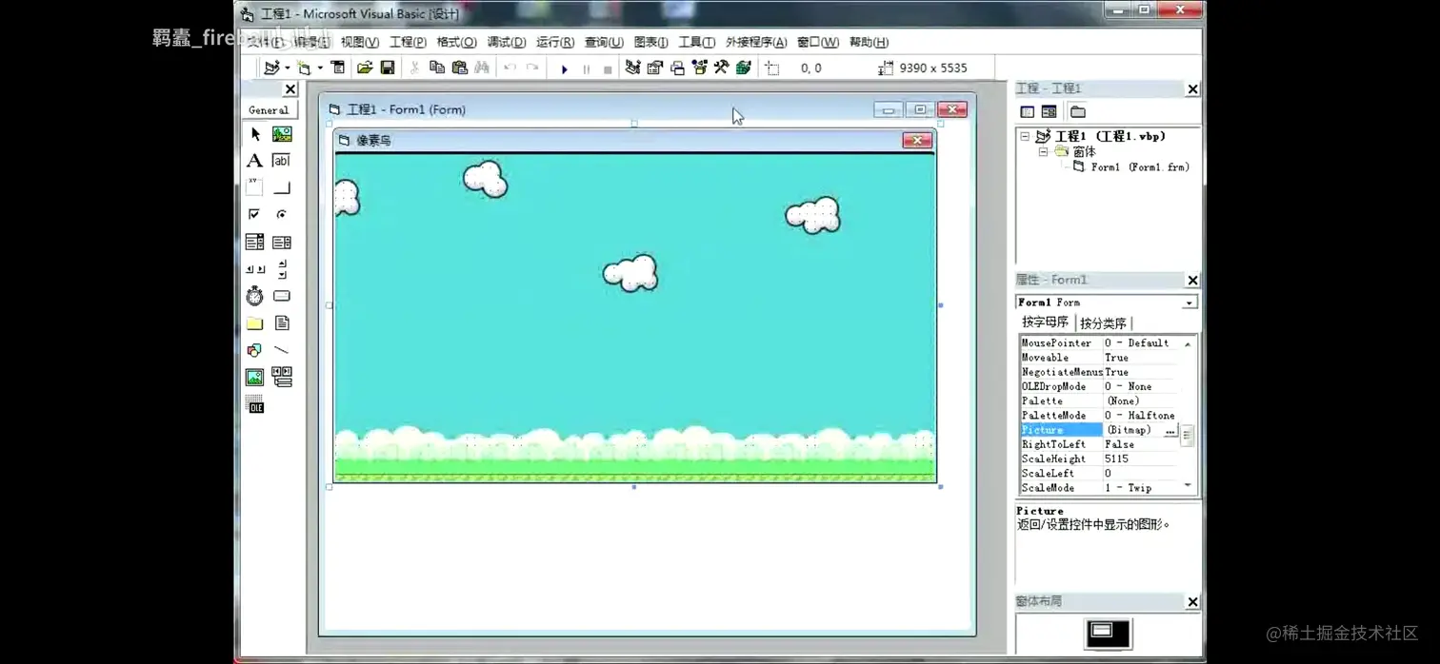Image resolution: width=1440 pixels, height=664 pixels.
Task: Select the Timer control tool
Action: tap(254, 296)
